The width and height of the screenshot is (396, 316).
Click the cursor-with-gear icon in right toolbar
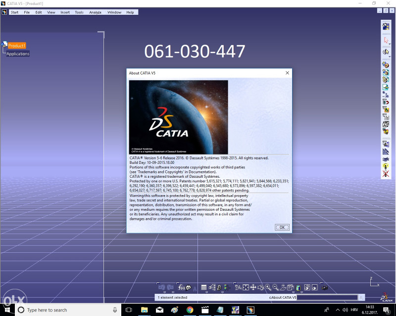[386, 52]
